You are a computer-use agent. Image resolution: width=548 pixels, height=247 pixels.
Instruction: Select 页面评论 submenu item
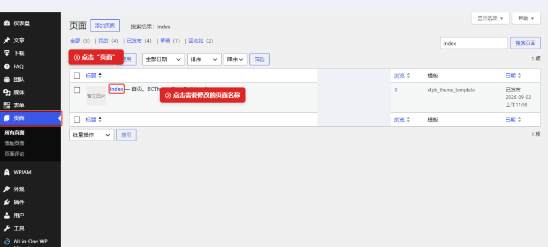(14, 154)
